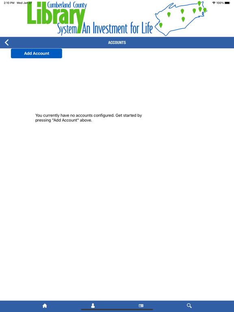
Task: Open the Home tab icon
Action: [x=45, y=305]
